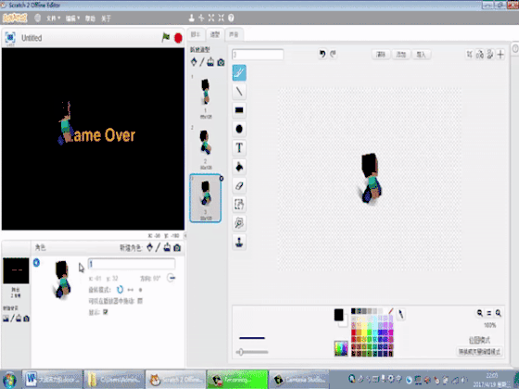
Task: Collapse the stage panel with small arrow
Action: (185, 235)
